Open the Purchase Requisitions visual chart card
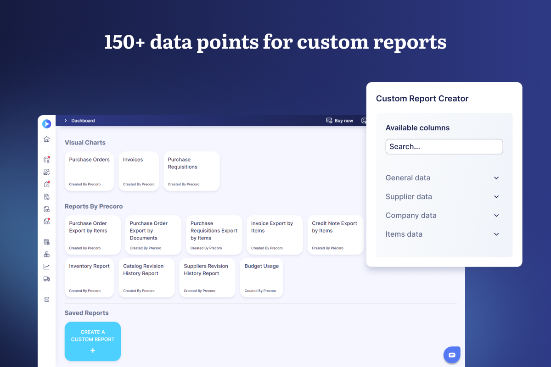This screenshot has height=367, width=551. coord(191,171)
